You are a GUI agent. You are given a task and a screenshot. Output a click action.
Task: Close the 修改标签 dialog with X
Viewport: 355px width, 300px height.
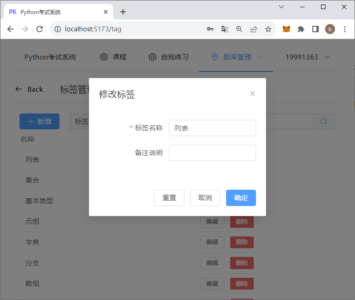(252, 93)
